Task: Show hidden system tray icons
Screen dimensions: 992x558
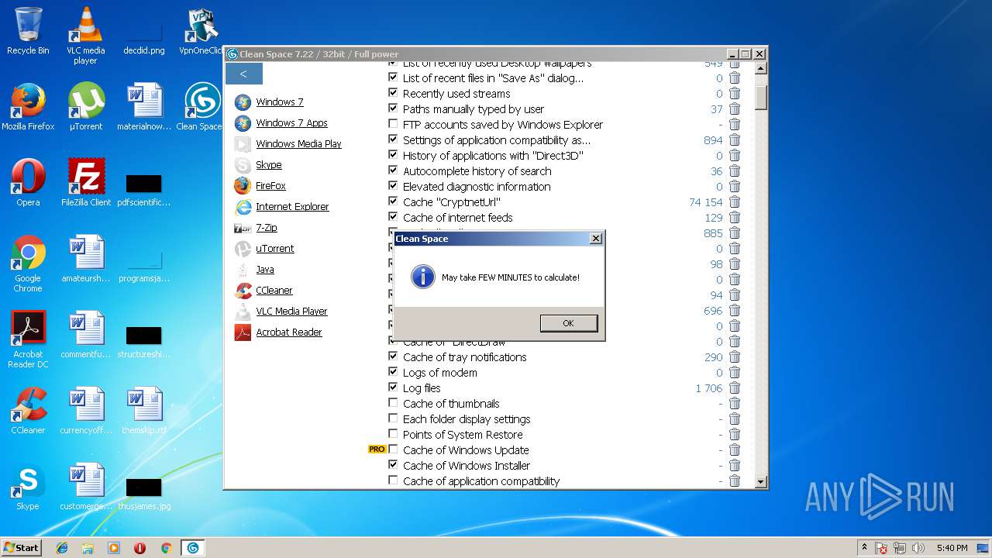Action: click(x=864, y=548)
